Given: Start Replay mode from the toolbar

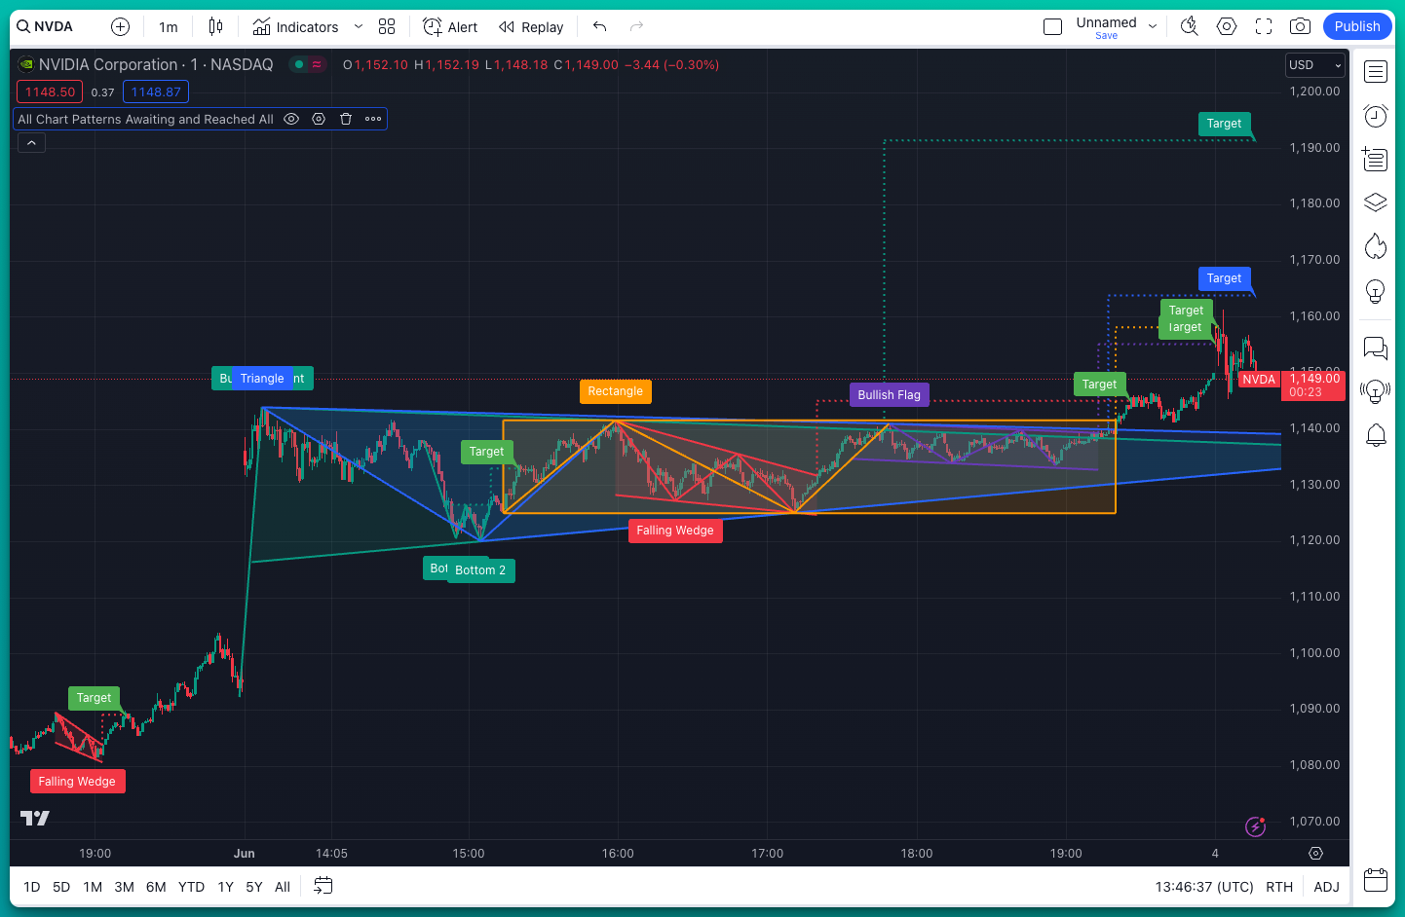Looking at the screenshot, I should [530, 26].
